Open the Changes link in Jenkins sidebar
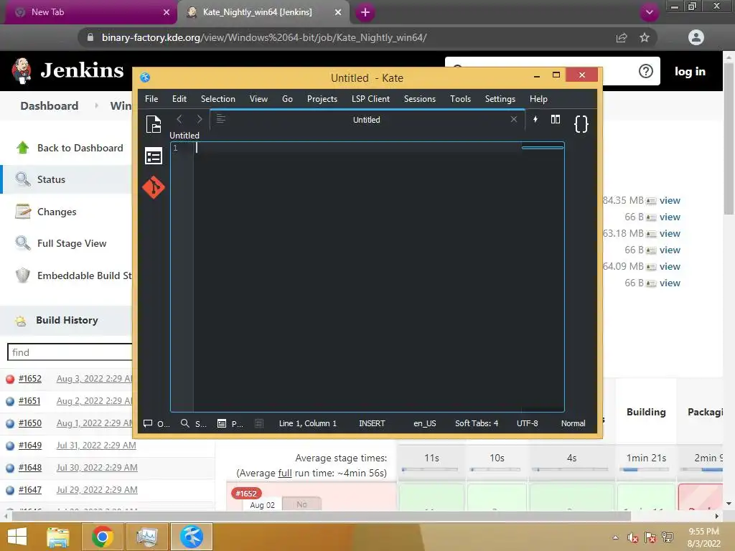The image size is (735, 551). [57, 212]
